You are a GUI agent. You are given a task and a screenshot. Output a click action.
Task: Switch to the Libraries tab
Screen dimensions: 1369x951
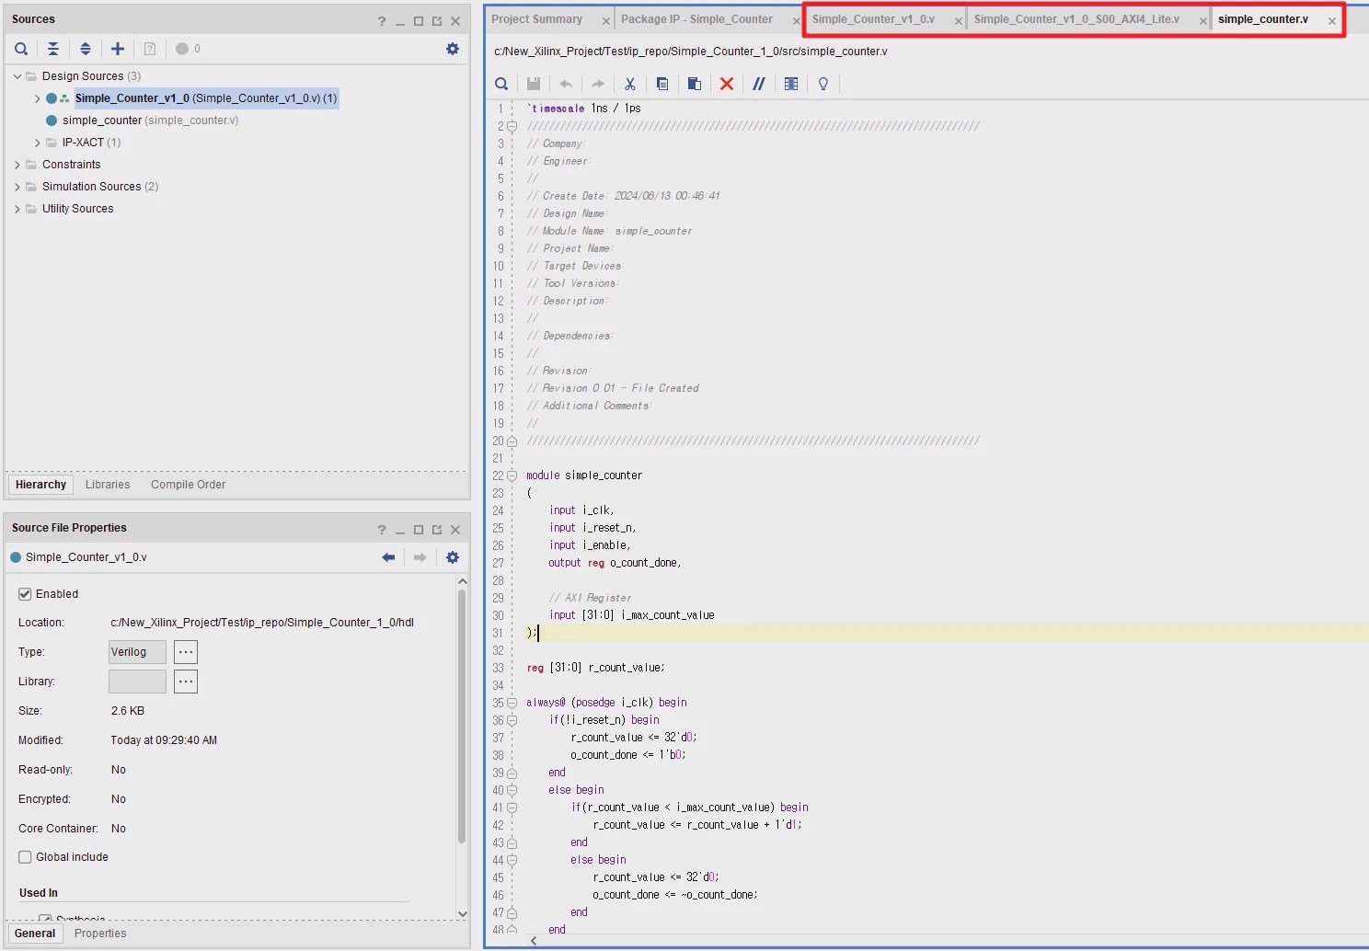[x=108, y=485]
